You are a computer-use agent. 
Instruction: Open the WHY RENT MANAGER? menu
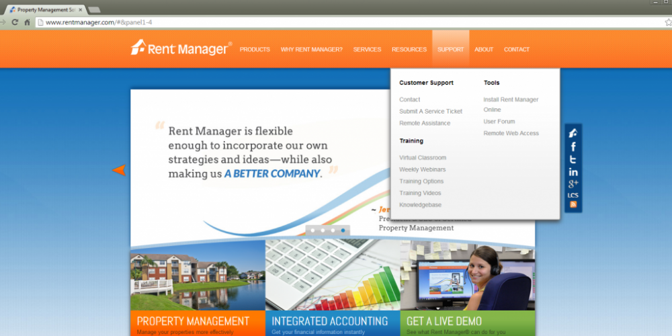click(312, 49)
